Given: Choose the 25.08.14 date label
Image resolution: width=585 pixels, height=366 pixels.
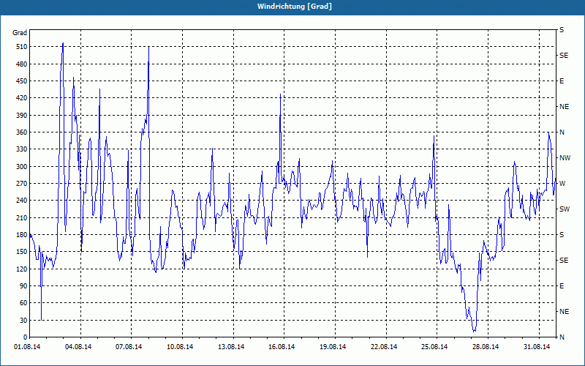Looking at the screenshot, I should tap(434, 347).
